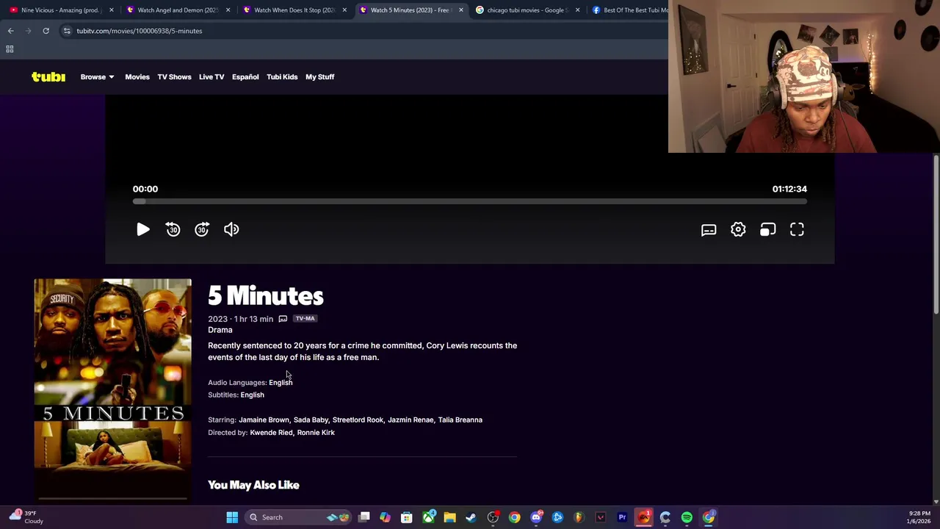Click the video progress bar

coord(470,201)
